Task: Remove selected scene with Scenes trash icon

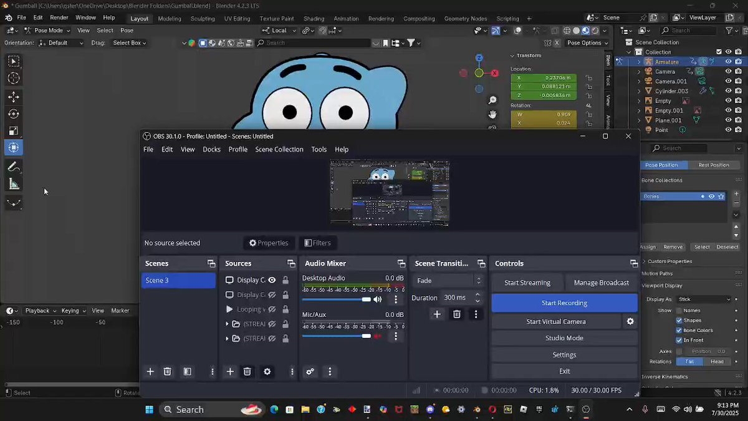Action: 167,372
